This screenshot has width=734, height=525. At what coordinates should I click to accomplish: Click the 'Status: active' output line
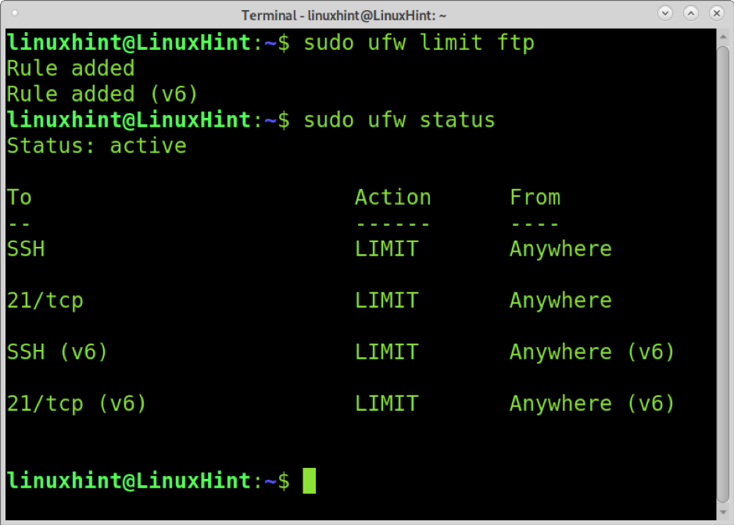tap(97, 146)
